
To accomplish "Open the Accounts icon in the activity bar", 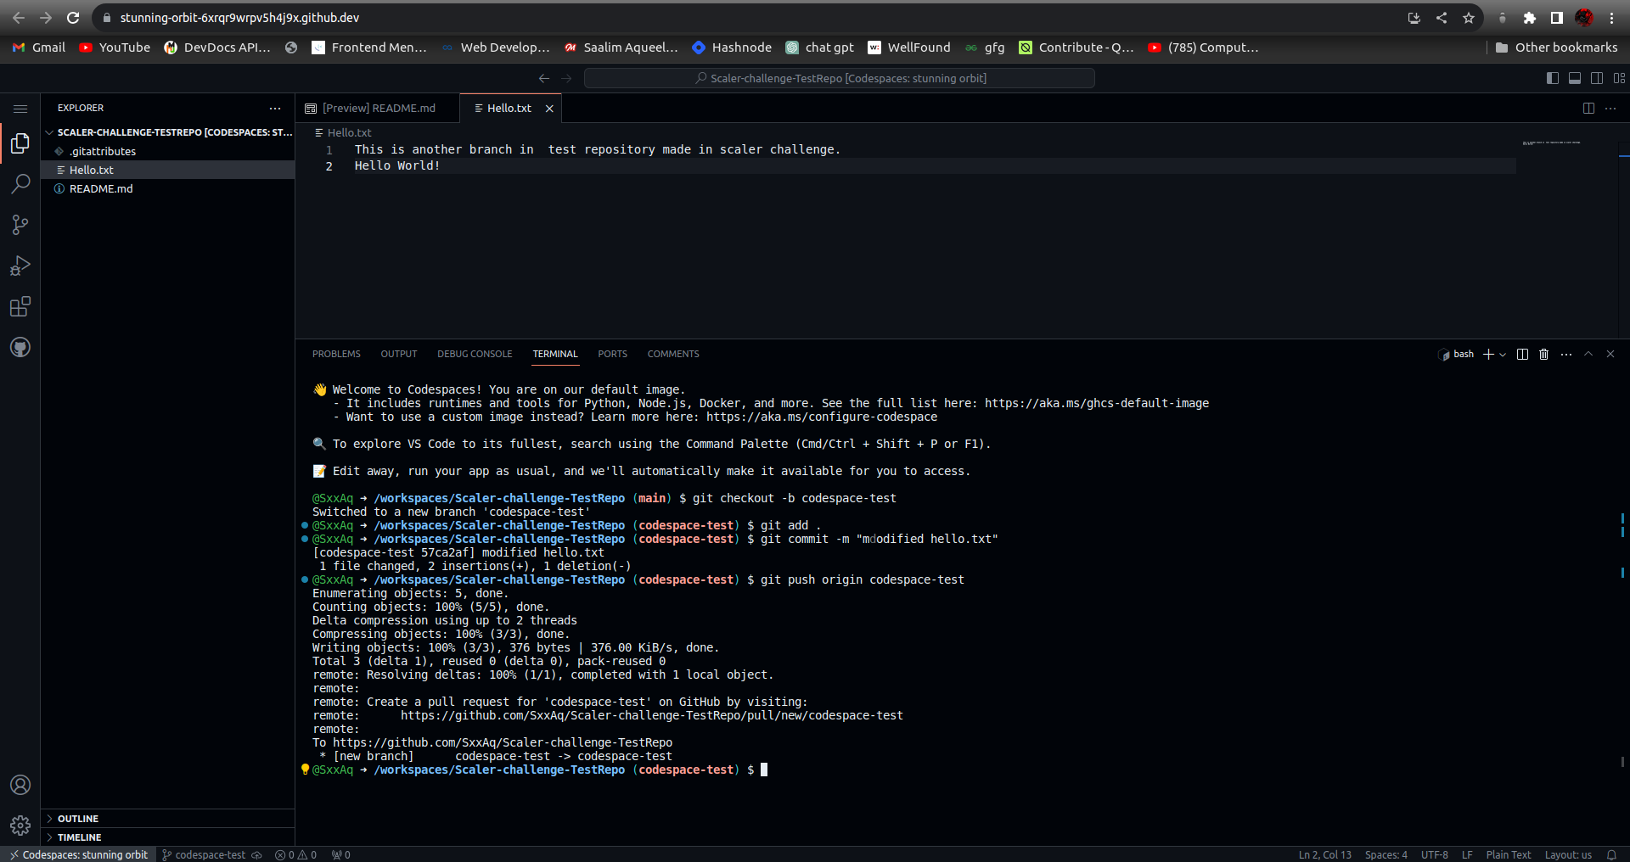I will coord(20,785).
